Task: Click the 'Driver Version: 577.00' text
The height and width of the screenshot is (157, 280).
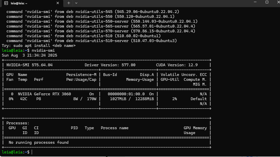Action: tap(110, 65)
